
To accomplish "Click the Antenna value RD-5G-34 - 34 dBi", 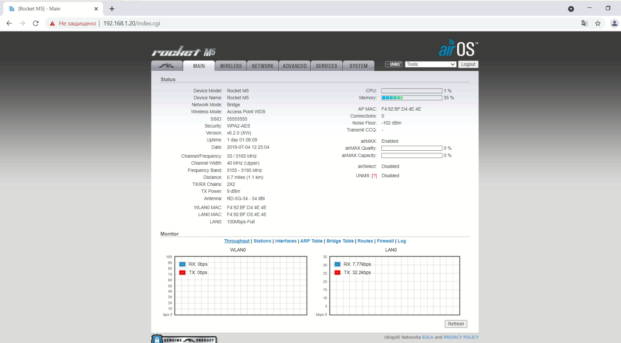I will (x=246, y=199).
